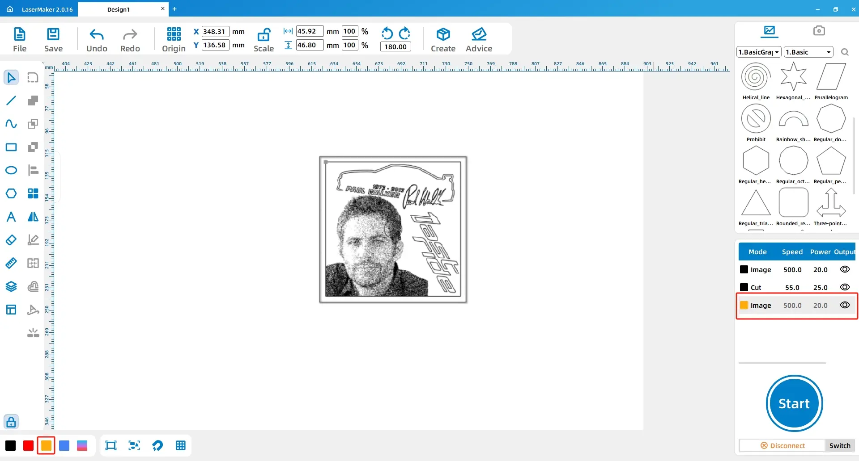Rotate counterclockwise using the rotate-left icon

[x=387, y=33]
